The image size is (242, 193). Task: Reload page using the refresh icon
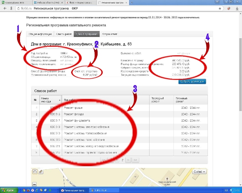(x=18, y=9)
